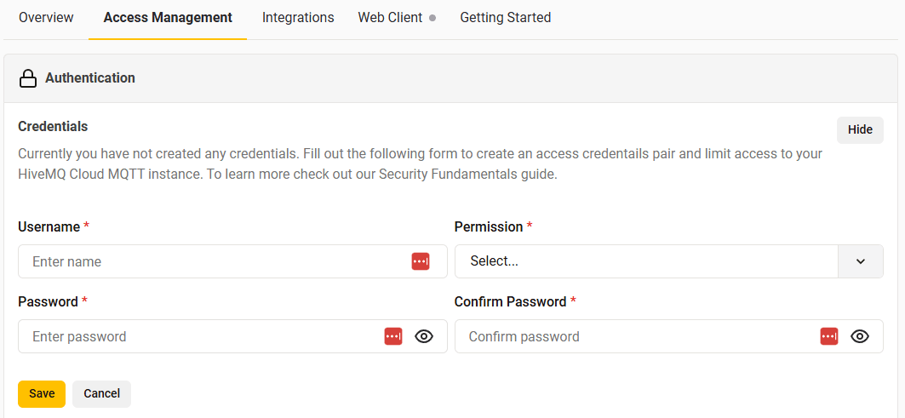Show password with the Password eye icon
The image size is (905, 418).
coord(424,336)
